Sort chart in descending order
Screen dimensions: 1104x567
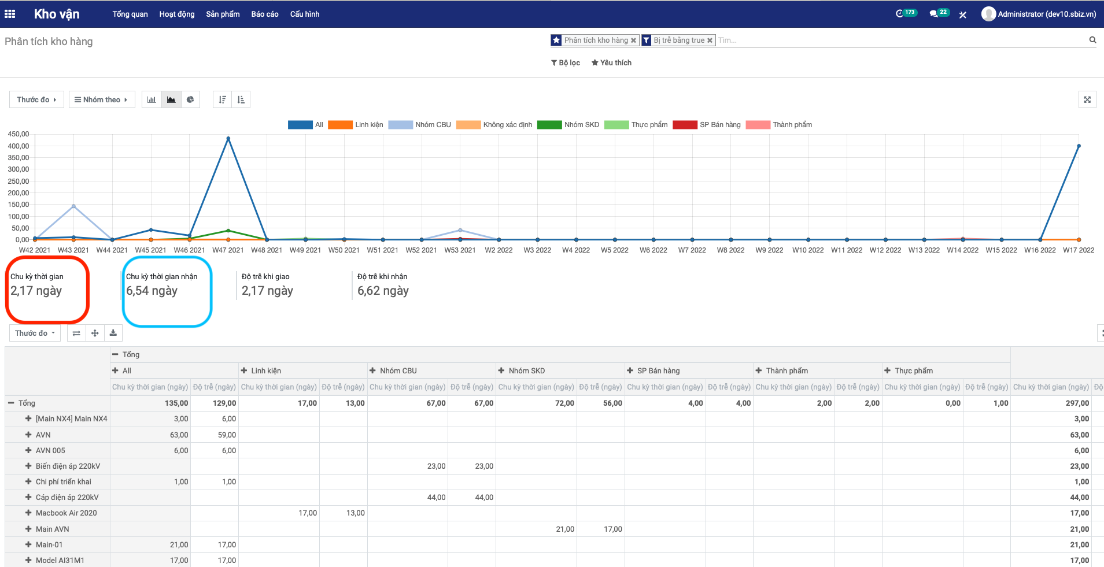[222, 99]
